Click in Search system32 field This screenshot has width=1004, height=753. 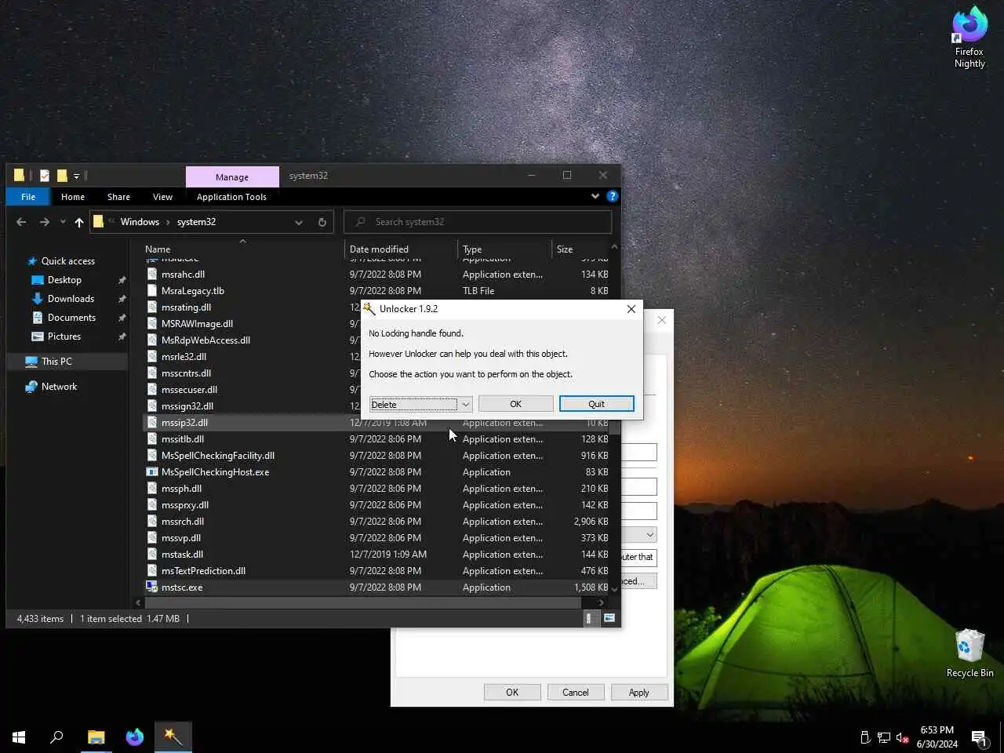(x=478, y=222)
